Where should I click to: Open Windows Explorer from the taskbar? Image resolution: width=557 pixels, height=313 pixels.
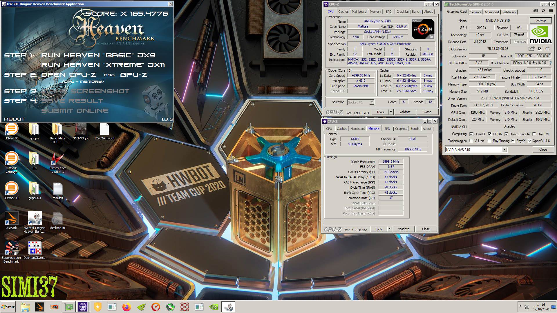[x=25, y=307]
